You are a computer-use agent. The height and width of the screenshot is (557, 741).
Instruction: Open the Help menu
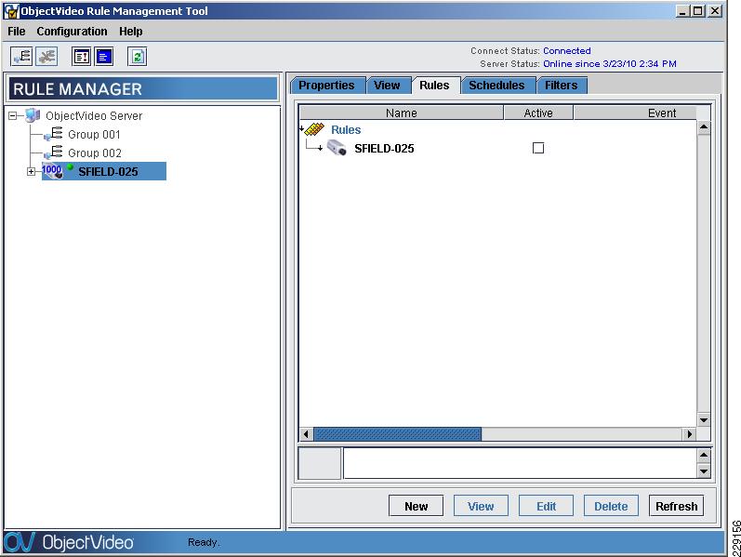point(130,32)
